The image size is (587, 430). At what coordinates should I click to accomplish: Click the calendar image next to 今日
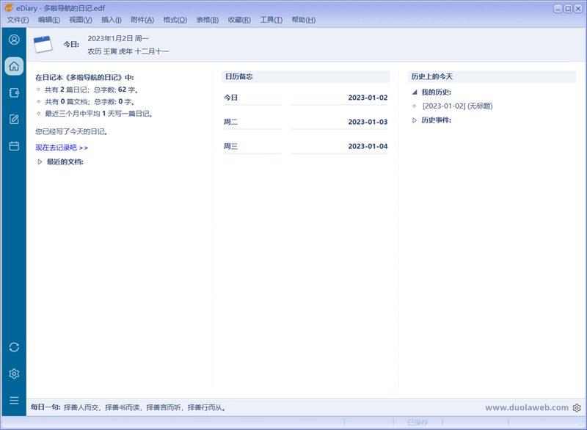[43, 44]
